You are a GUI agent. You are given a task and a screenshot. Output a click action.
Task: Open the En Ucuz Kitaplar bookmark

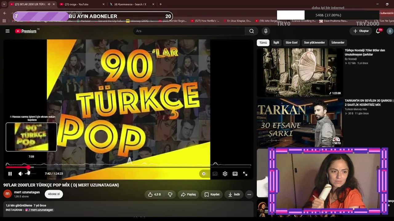(237, 21)
